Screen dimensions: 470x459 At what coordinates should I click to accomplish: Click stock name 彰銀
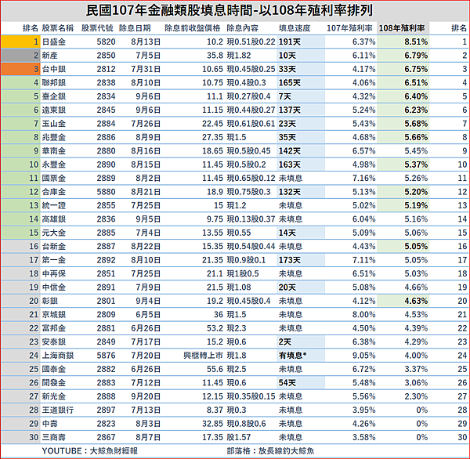(x=50, y=301)
